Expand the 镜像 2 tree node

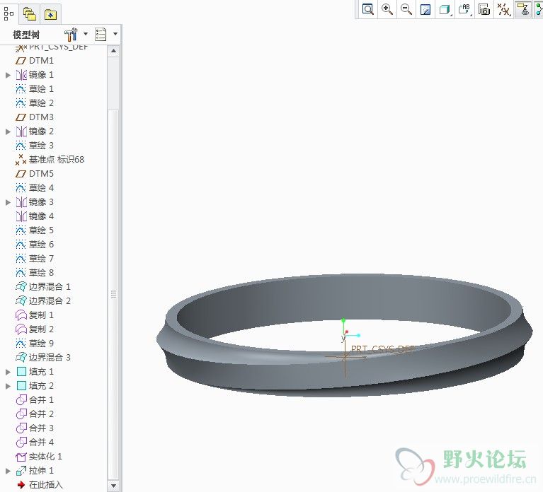point(8,131)
